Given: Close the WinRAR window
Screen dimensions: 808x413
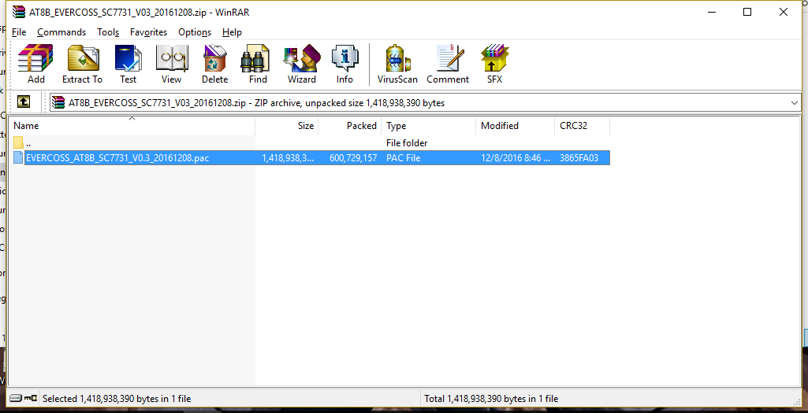Looking at the screenshot, I should [x=784, y=12].
